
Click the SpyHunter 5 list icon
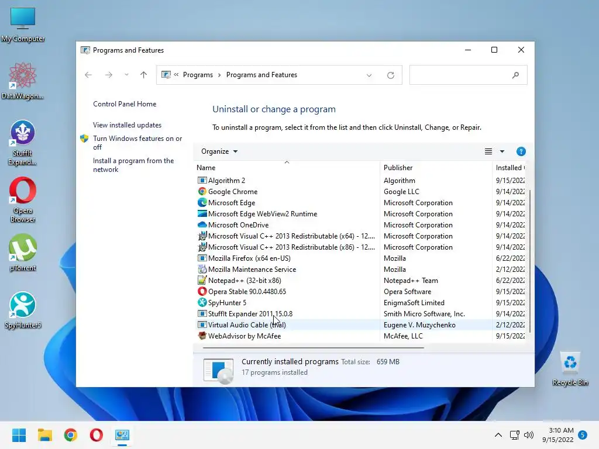(x=202, y=302)
